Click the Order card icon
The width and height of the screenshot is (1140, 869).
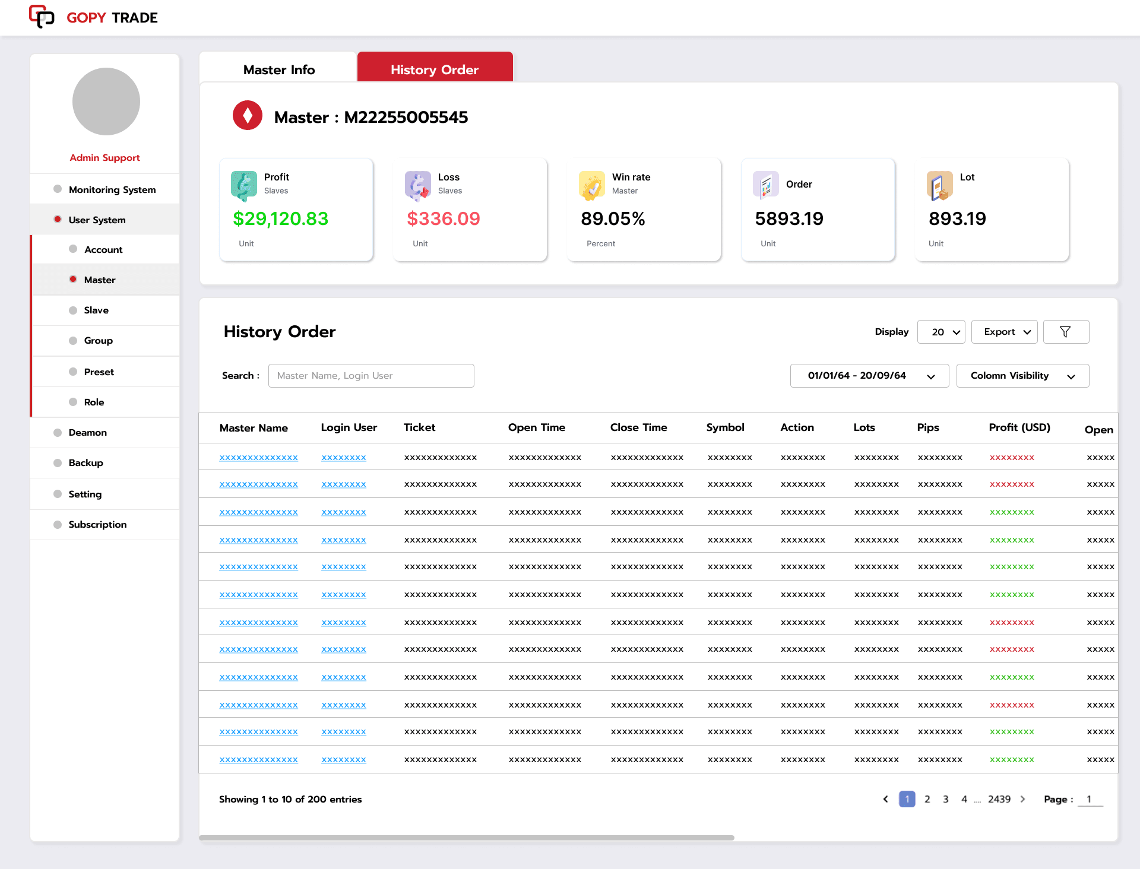[x=766, y=185]
